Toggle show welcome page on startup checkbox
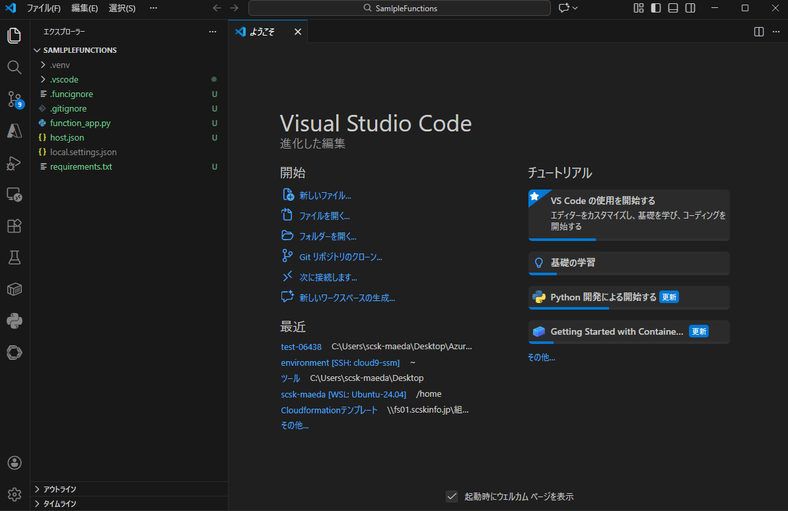The height and width of the screenshot is (511, 788). 452,496
